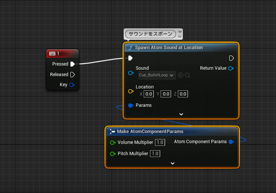Click the Location Z value field
Viewport: 276px width, 193px height.
(183, 94)
